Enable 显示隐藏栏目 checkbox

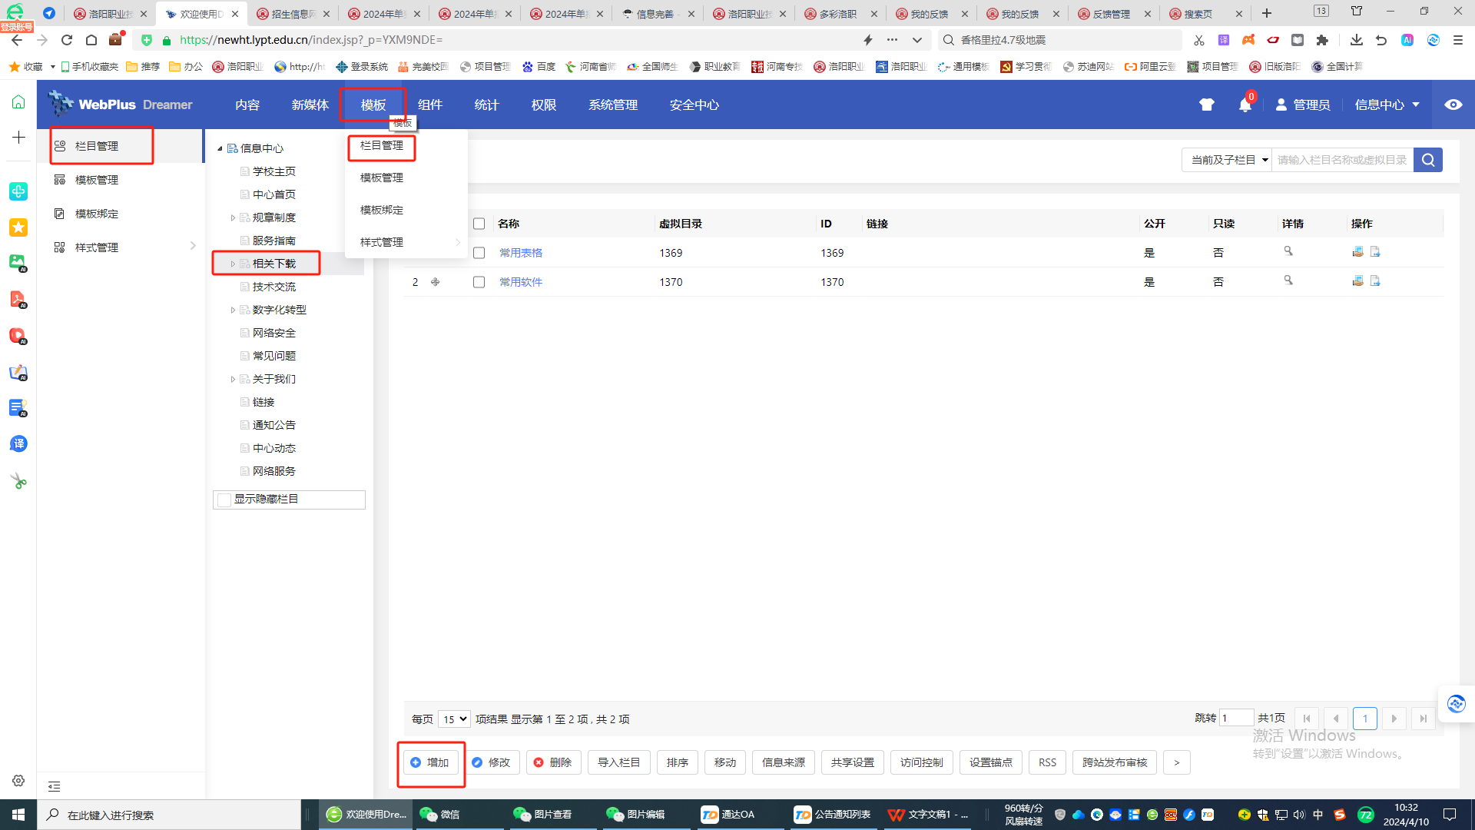[224, 500]
